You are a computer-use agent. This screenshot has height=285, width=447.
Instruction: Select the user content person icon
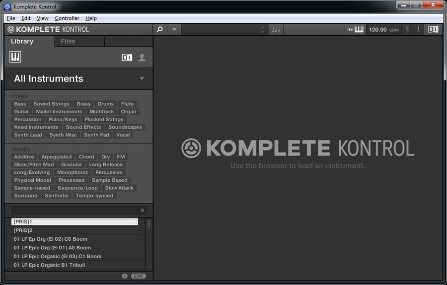coord(142,58)
